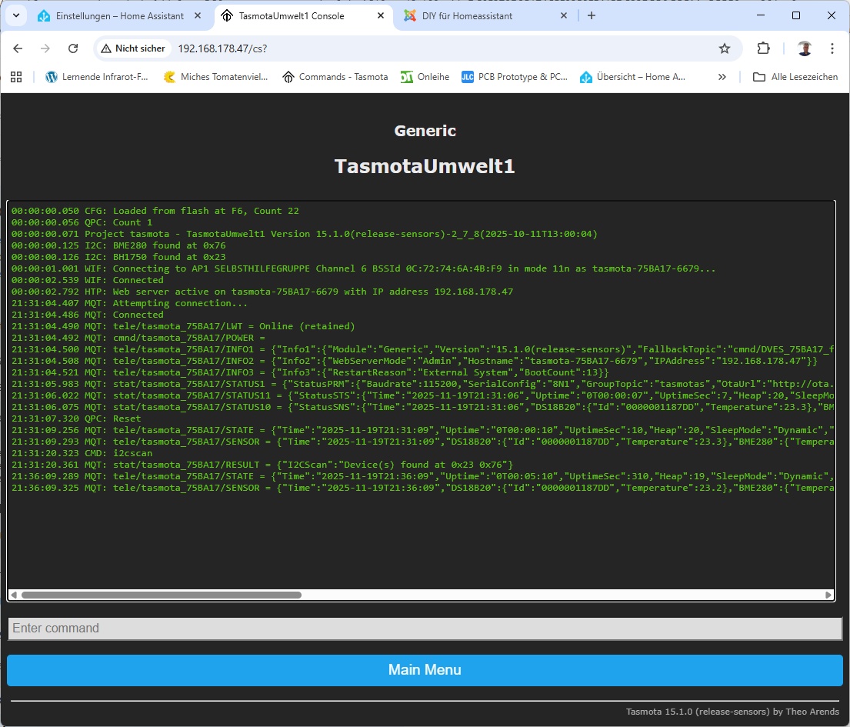Open the apps grid in bookmarks bar

16,77
